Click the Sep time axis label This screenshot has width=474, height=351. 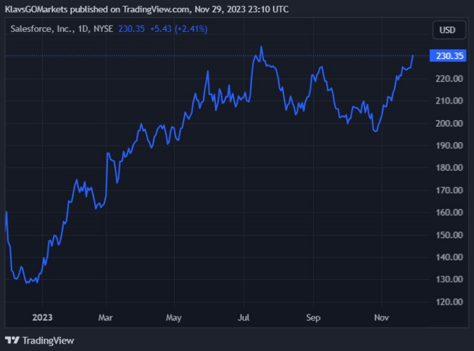tap(313, 318)
